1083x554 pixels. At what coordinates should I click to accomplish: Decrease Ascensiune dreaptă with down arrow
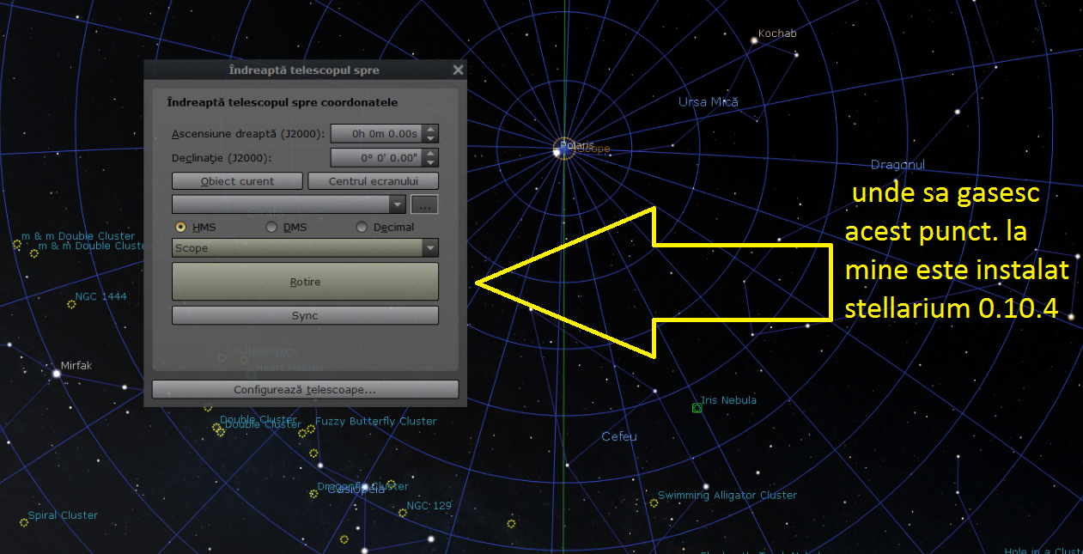[x=431, y=138]
